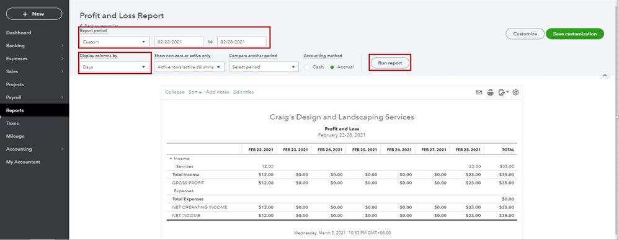Click Total Expenses total $0.00 value

508,199
